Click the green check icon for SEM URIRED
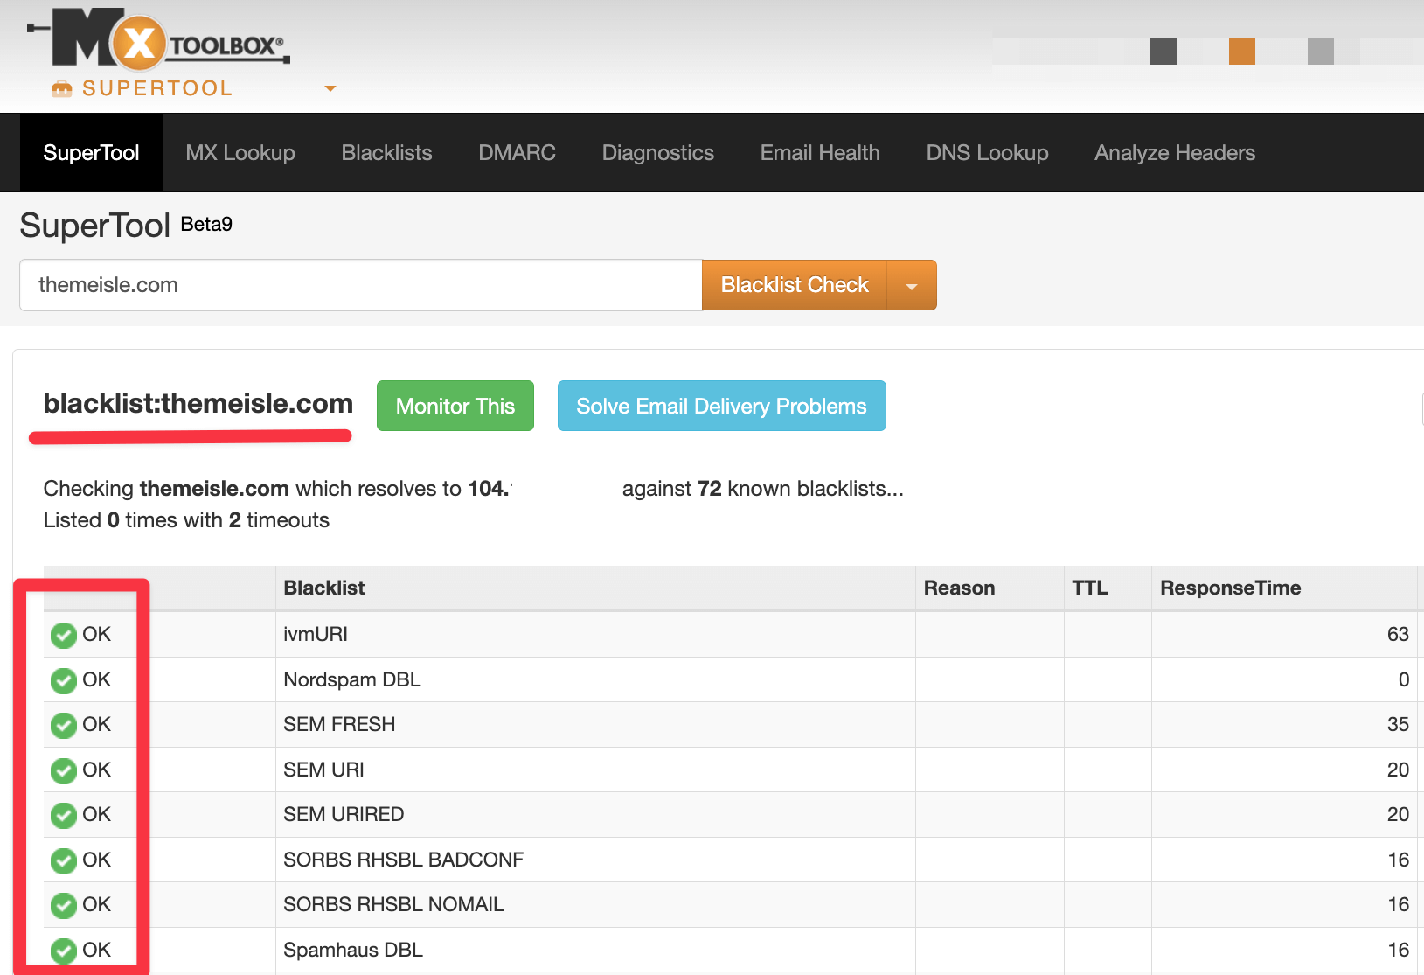This screenshot has height=975, width=1424. [64, 815]
